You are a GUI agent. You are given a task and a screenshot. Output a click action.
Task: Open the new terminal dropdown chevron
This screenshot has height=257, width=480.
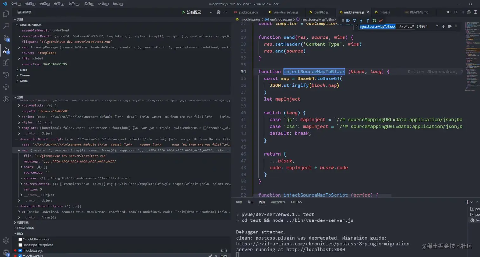point(472,202)
